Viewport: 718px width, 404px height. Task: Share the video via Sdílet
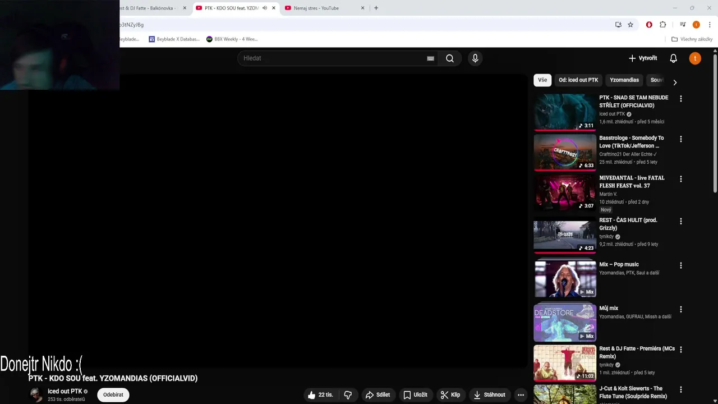[378, 395]
